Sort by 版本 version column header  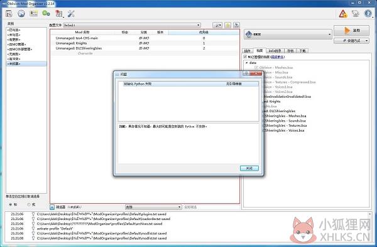[160, 32]
